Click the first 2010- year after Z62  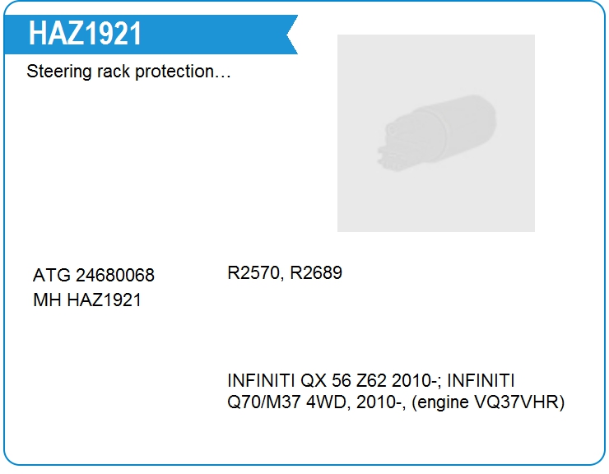click(416, 381)
